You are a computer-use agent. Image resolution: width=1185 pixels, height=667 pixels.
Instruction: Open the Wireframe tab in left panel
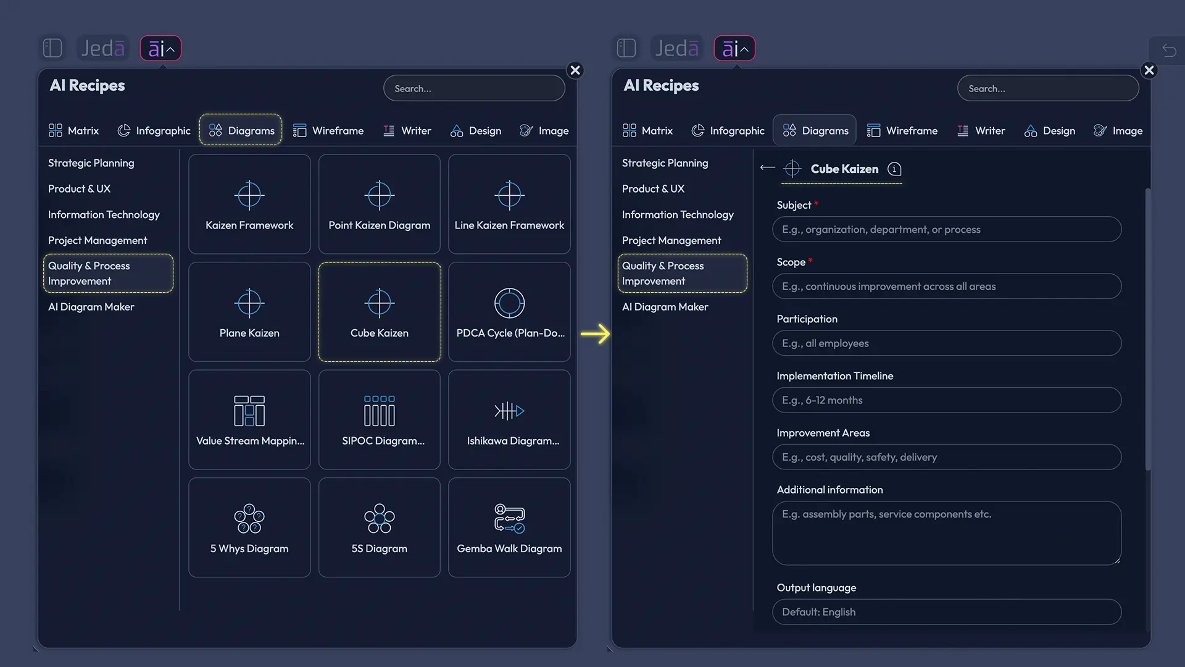(328, 130)
